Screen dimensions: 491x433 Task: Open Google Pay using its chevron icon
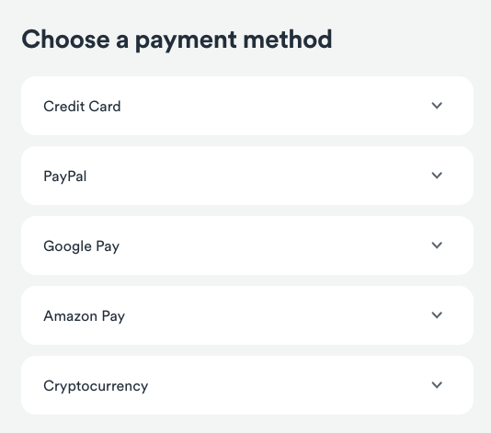(437, 245)
